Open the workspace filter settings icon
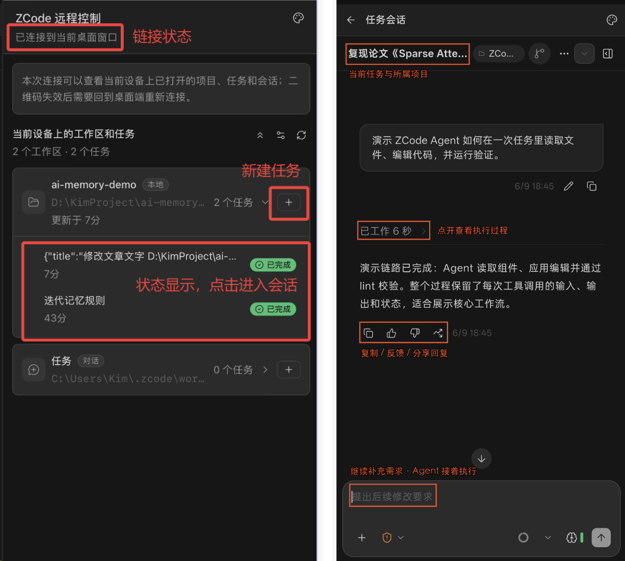 (280, 135)
